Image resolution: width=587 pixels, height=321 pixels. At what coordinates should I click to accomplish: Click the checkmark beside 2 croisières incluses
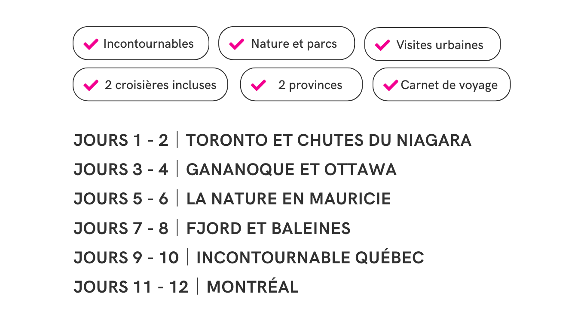coord(91,85)
